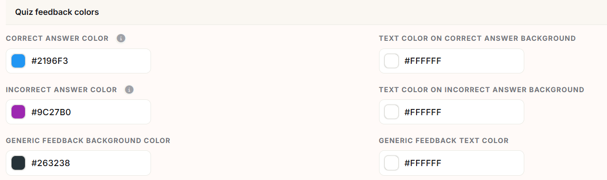The image size is (607, 180).
Task: Click the #263238 hex value field
Action: pyautogui.click(x=78, y=163)
